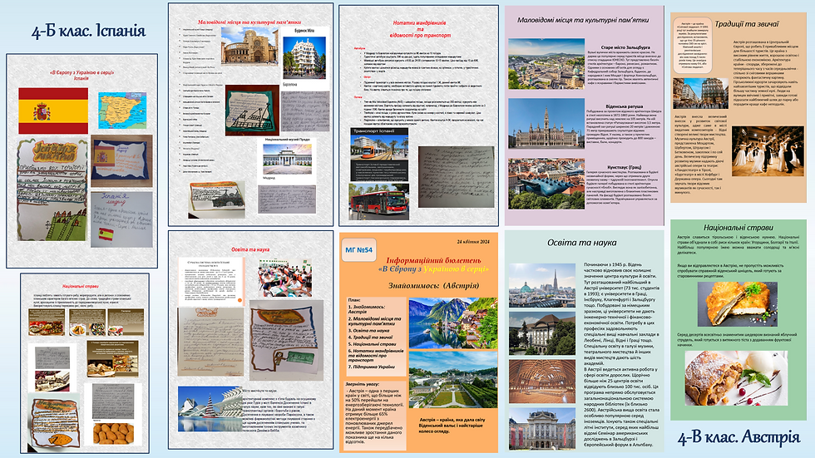Select the Vienna city hall photo

coord(546,125)
